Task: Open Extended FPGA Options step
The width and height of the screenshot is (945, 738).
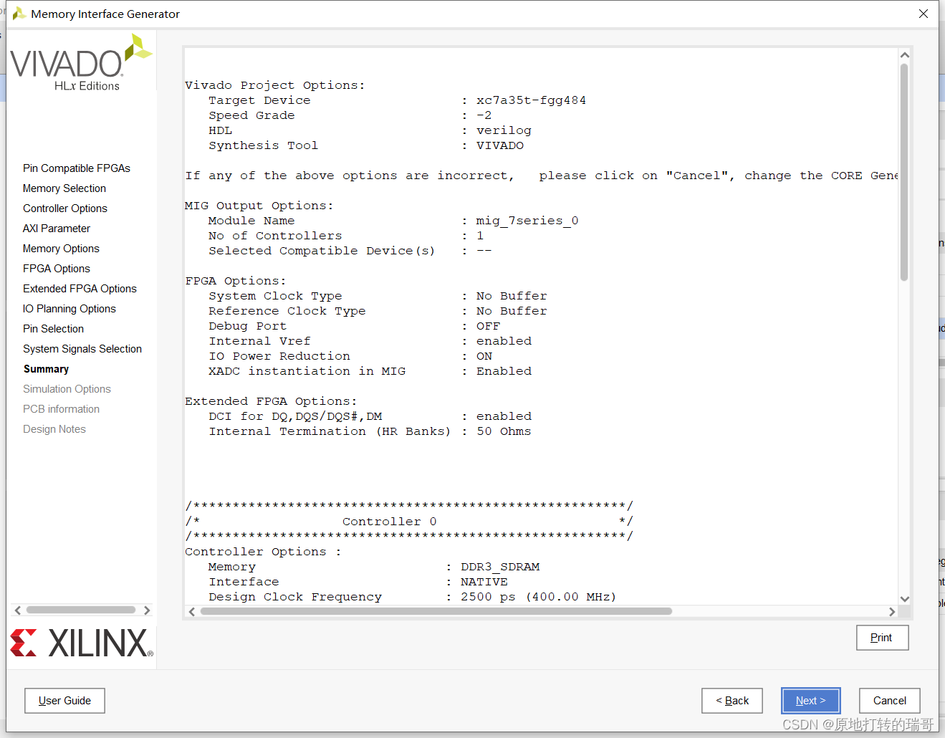Action: pyautogui.click(x=80, y=289)
